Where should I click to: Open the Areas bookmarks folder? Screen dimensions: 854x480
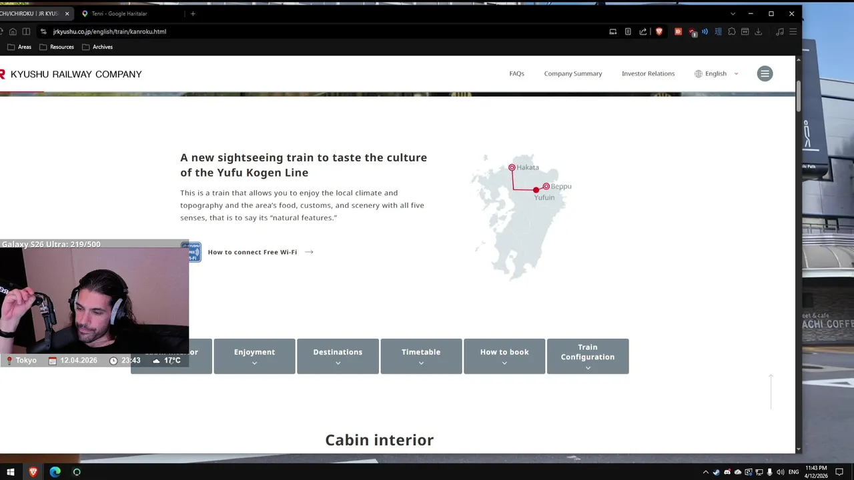click(19, 47)
